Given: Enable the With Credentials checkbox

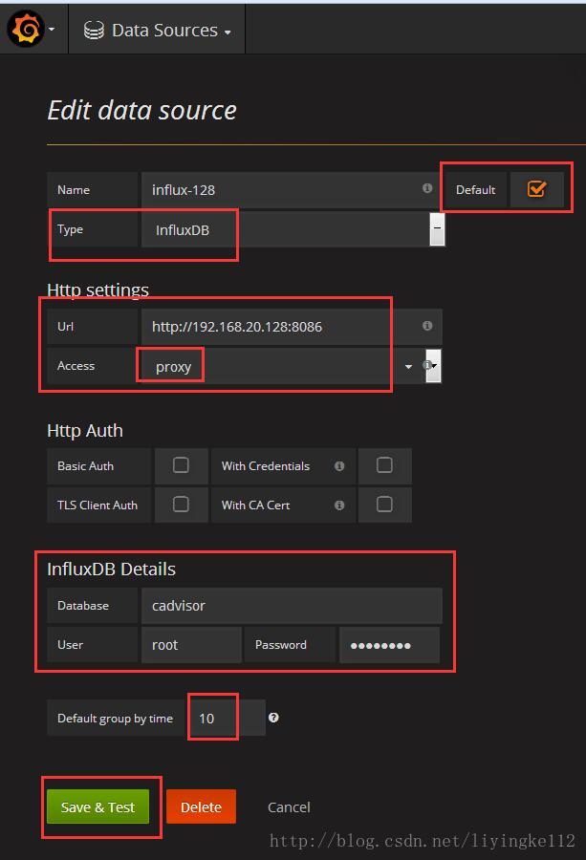Looking at the screenshot, I should point(384,465).
